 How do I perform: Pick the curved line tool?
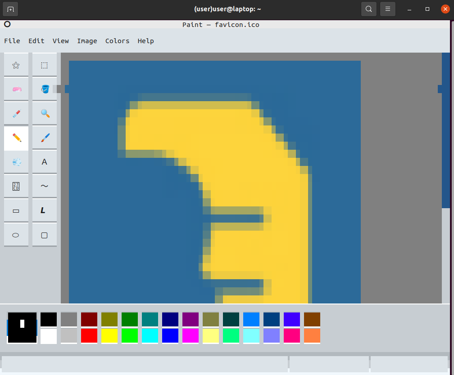coord(44,186)
